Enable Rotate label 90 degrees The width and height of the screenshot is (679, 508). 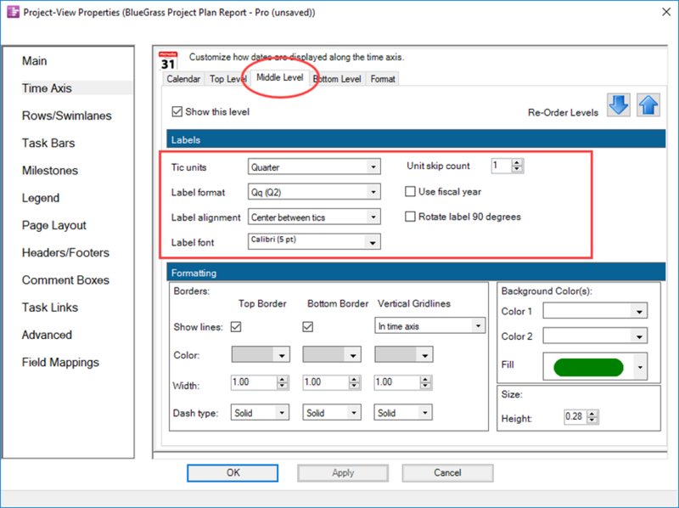[410, 217]
